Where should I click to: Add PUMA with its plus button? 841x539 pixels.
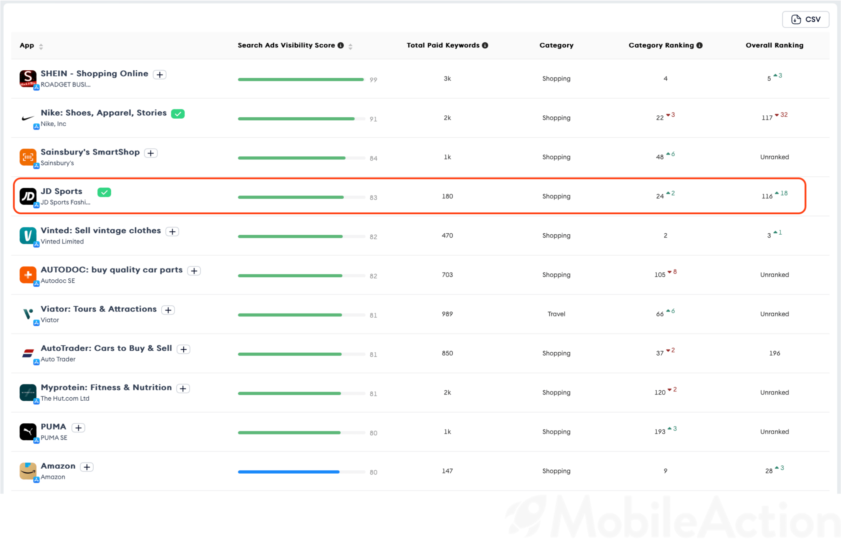pyautogui.click(x=79, y=427)
